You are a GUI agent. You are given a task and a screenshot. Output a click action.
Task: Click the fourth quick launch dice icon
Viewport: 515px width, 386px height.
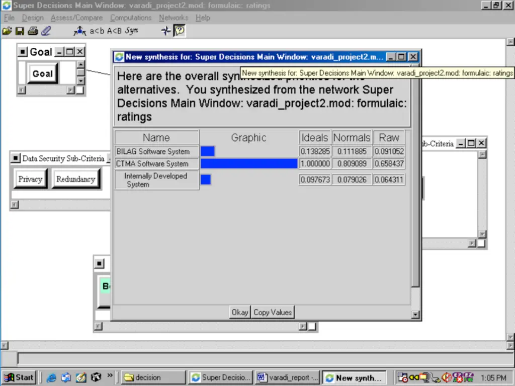[96, 377]
